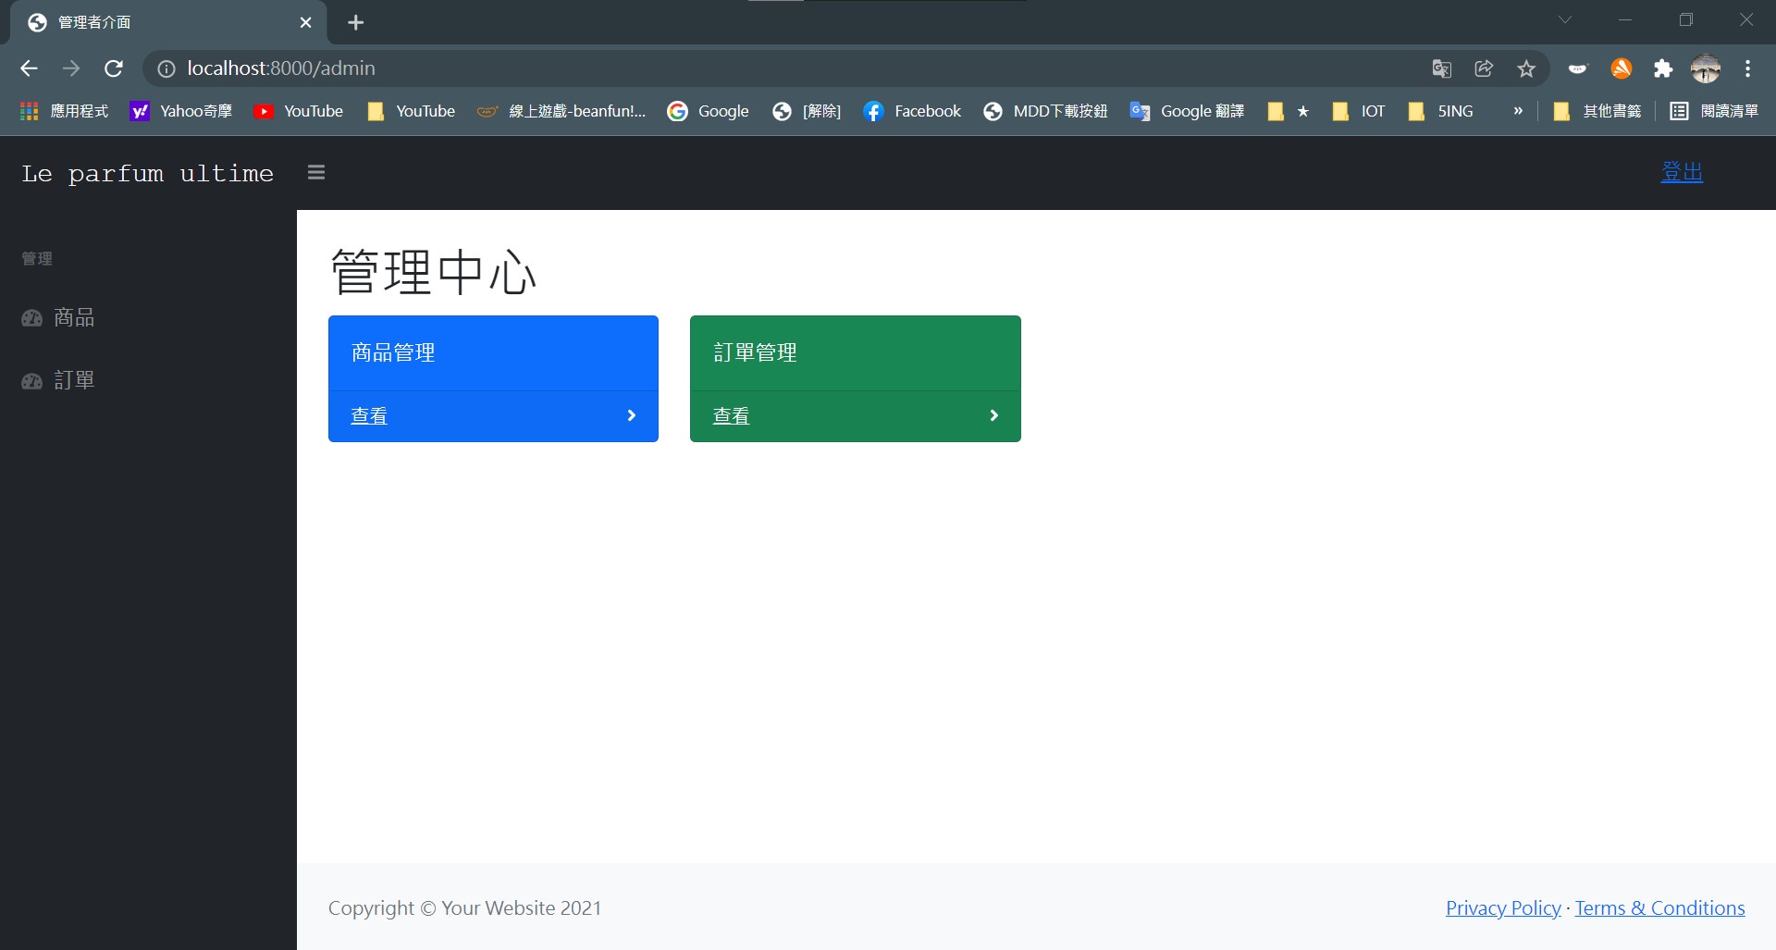Open the Chrome three-dot menu
1776x950 pixels.
(1748, 68)
